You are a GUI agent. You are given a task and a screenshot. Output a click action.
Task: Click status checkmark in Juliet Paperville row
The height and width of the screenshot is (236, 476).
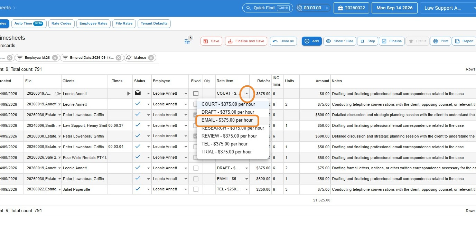coord(138,189)
